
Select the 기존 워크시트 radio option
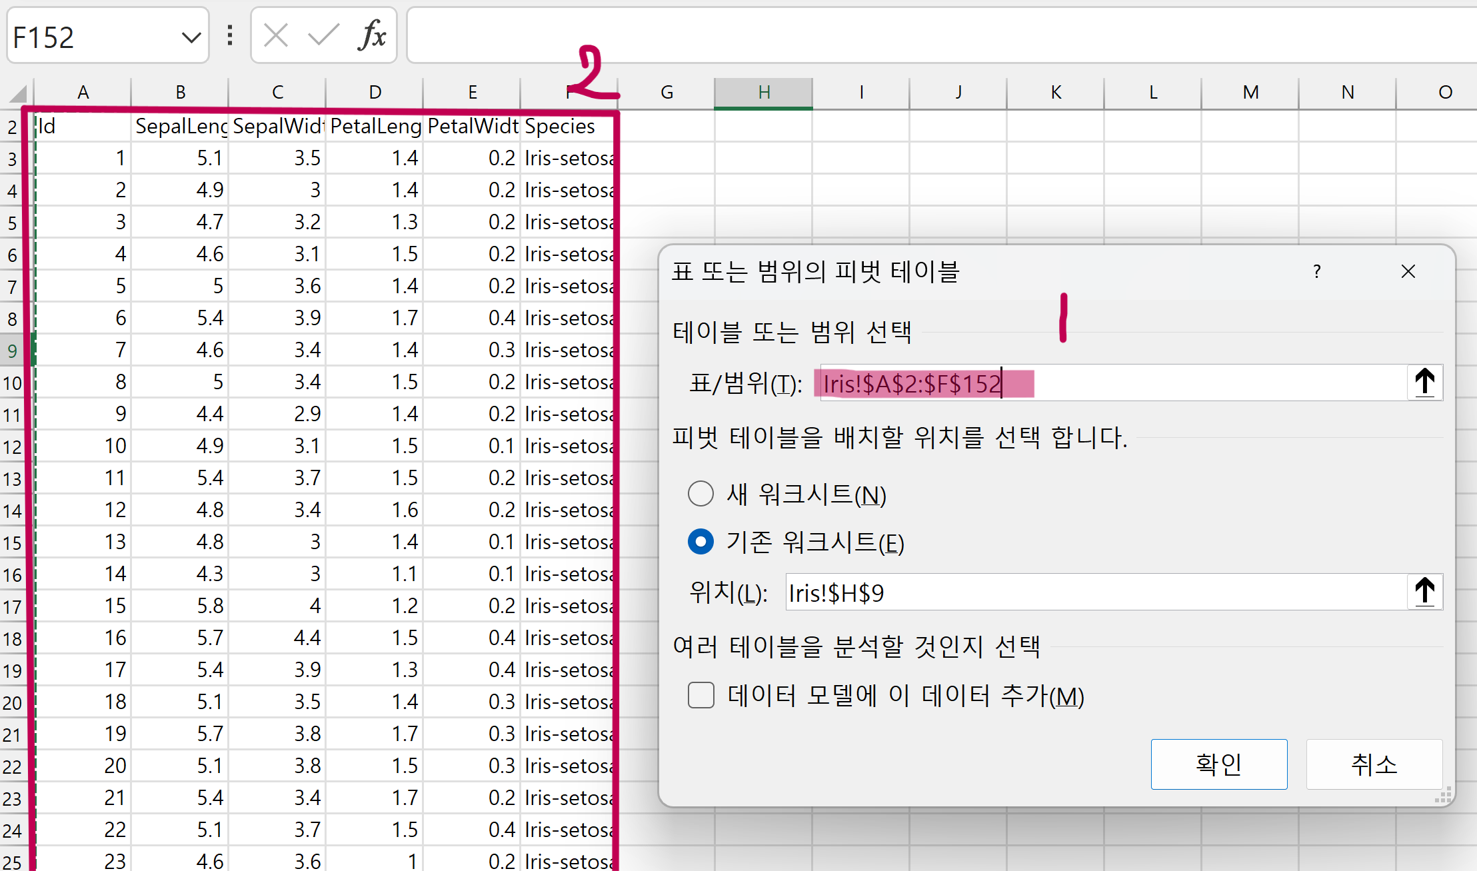coord(701,542)
